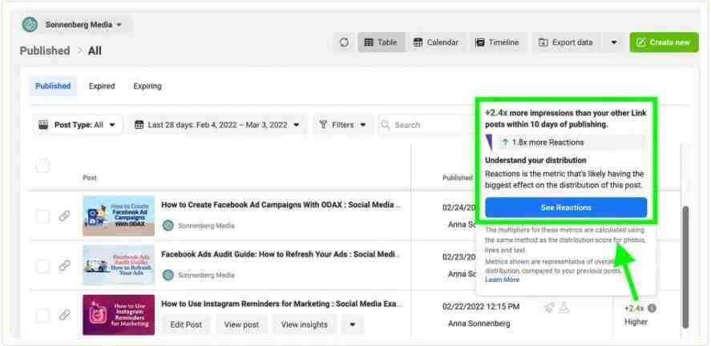The width and height of the screenshot is (711, 346).
Task: Open the Last 28 days date range dropdown
Action: [218, 124]
